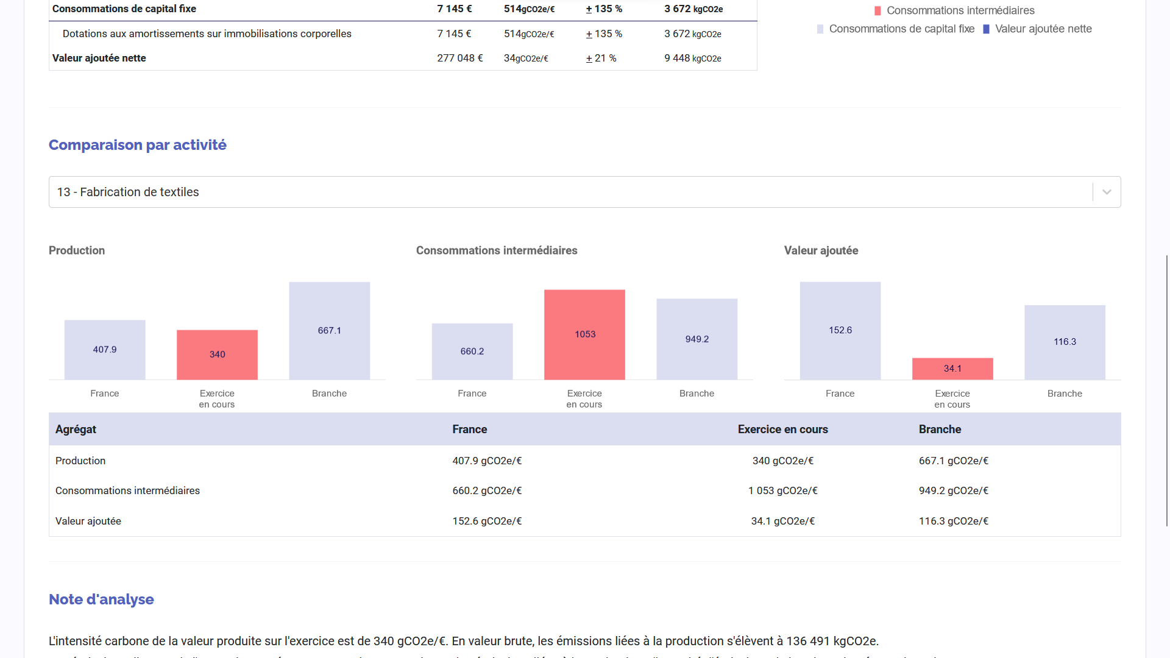This screenshot has height=658, width=1170.
Task: Click the '± 21 %' uncertainty value
Action: pyautogui.click(x=601, y=58)
